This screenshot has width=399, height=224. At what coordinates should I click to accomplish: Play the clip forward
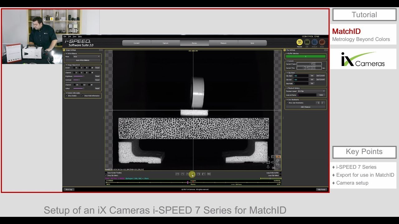(188, 174)
